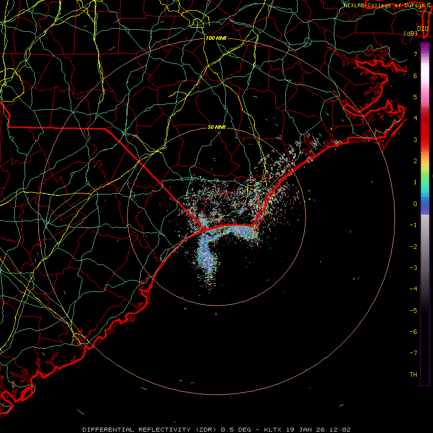Click the "5" value on the color scale
Image resolution: width=433 pixels, height=433 pixels.
(415, 97)
